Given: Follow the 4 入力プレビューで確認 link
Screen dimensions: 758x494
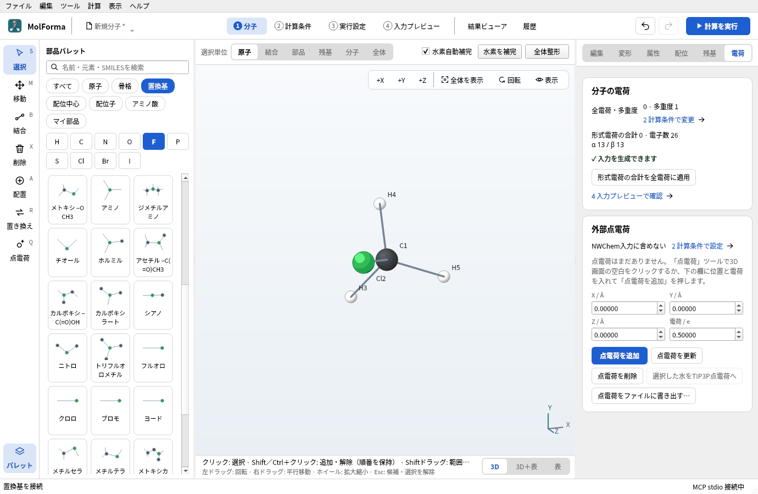Looking at the screenshot, I should tap(632, 196).
